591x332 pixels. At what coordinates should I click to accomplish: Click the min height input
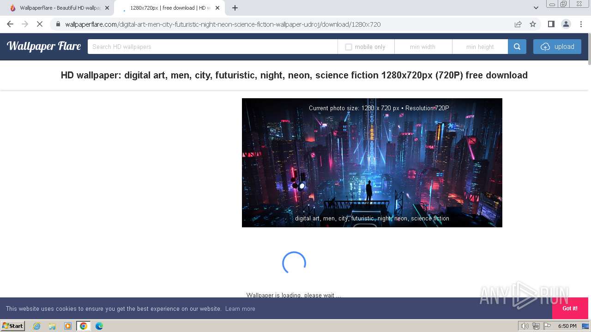tap(480, 47)
